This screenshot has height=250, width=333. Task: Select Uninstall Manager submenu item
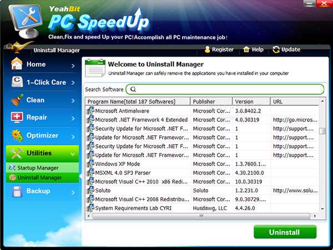point(39,177)
